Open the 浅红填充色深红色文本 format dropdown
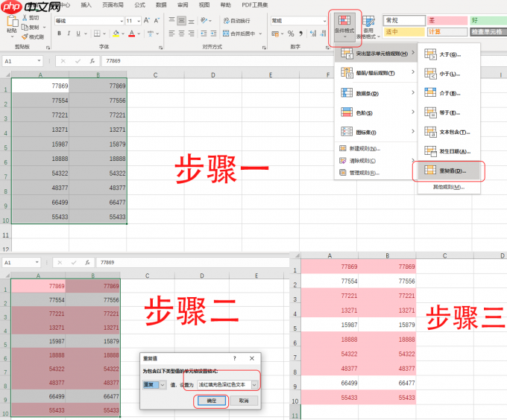The height and width of the screenshot is (420, 507). point(254,385)
